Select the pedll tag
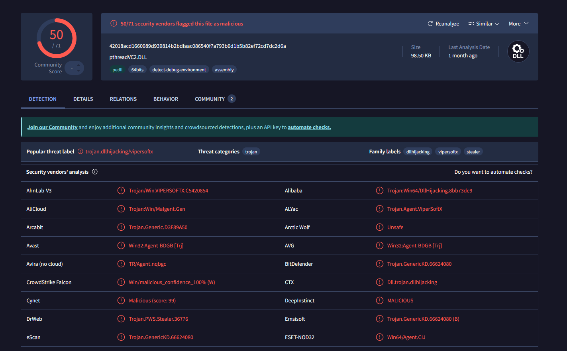The image size is (567, 351). pos(118,70)
